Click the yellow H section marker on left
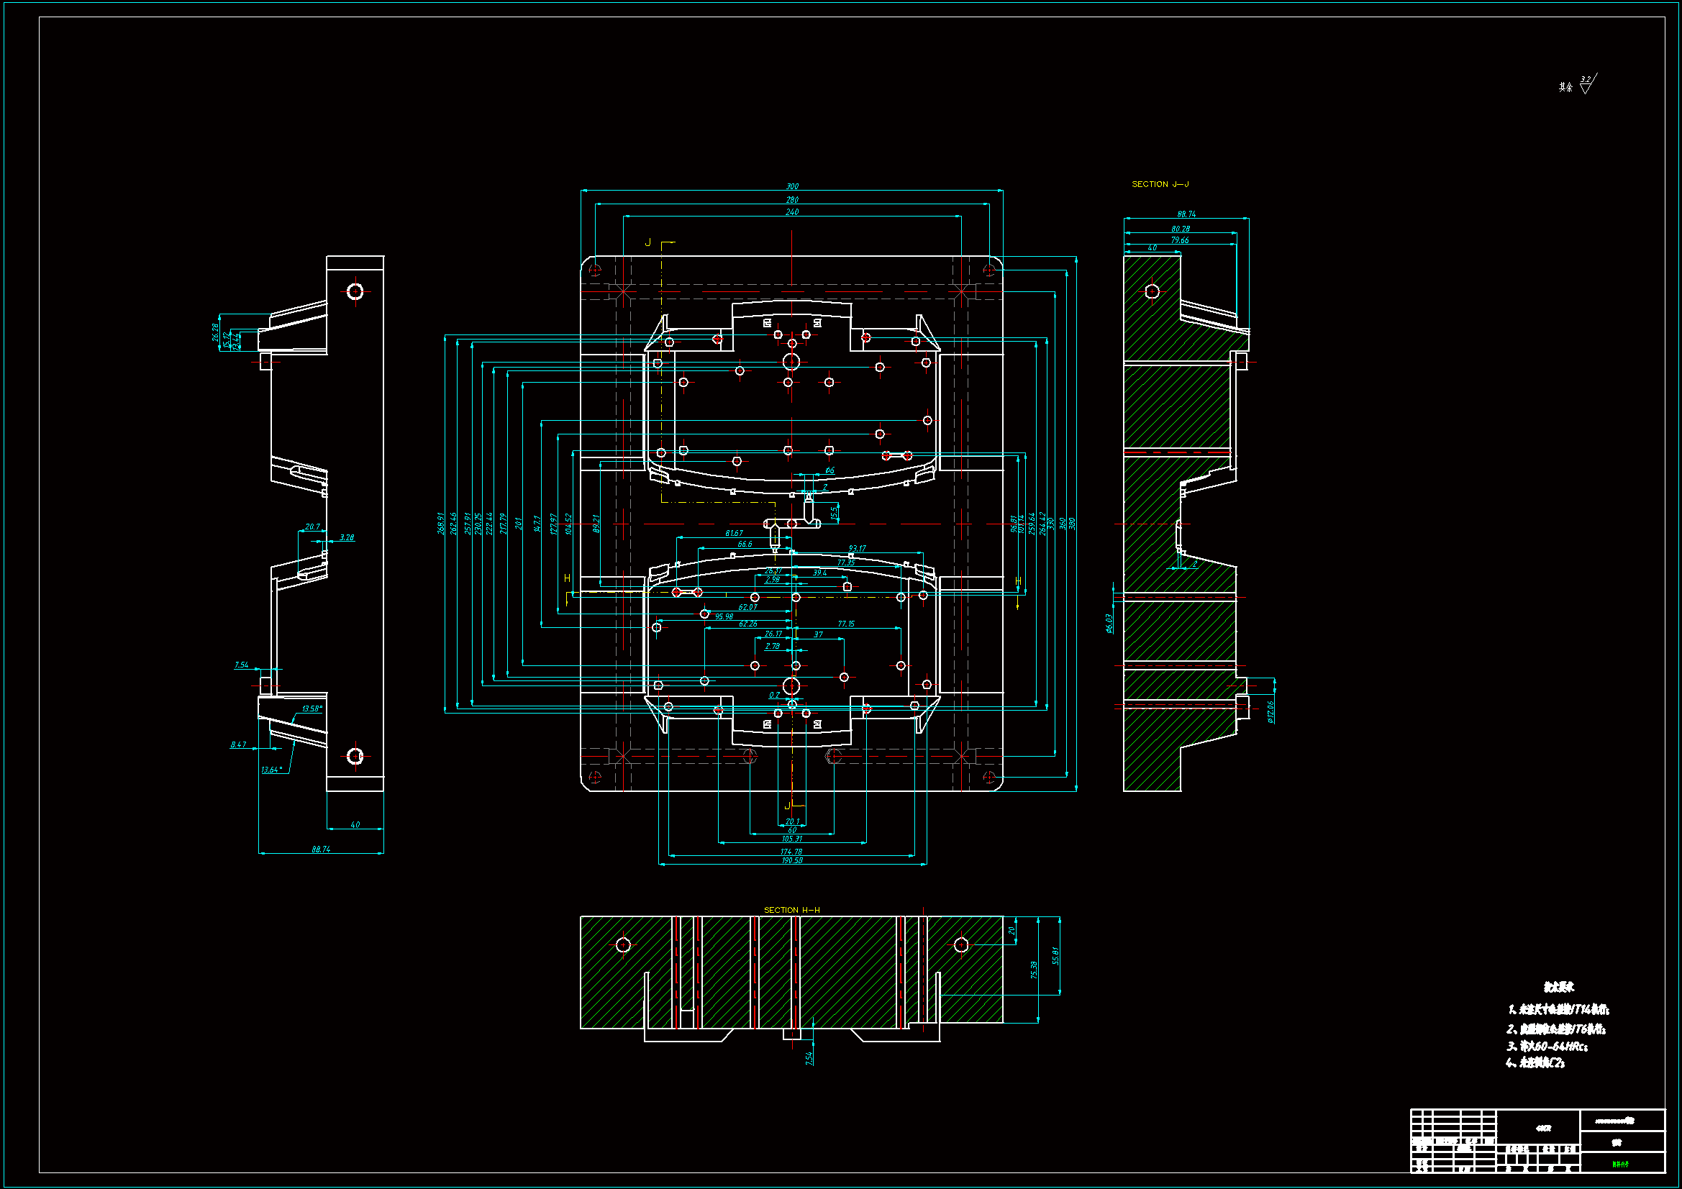Viewport: 1682px width, 1189px height. pyautogui.click(x=567, y=578)
